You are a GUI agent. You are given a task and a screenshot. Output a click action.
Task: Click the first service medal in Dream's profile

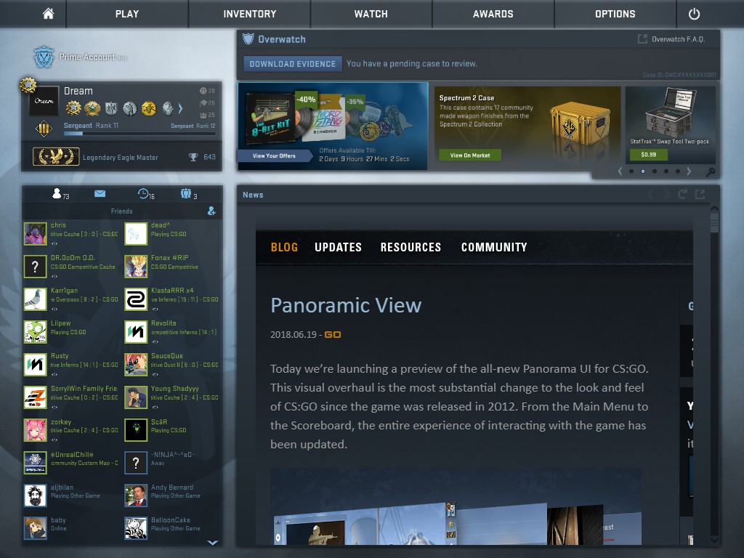73,108
